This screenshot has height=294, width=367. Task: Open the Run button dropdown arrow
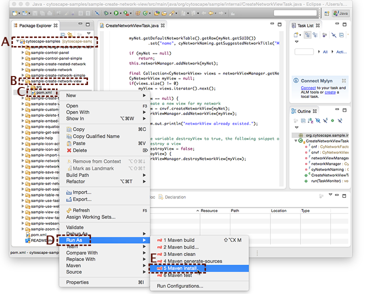[x=120, y=13]
